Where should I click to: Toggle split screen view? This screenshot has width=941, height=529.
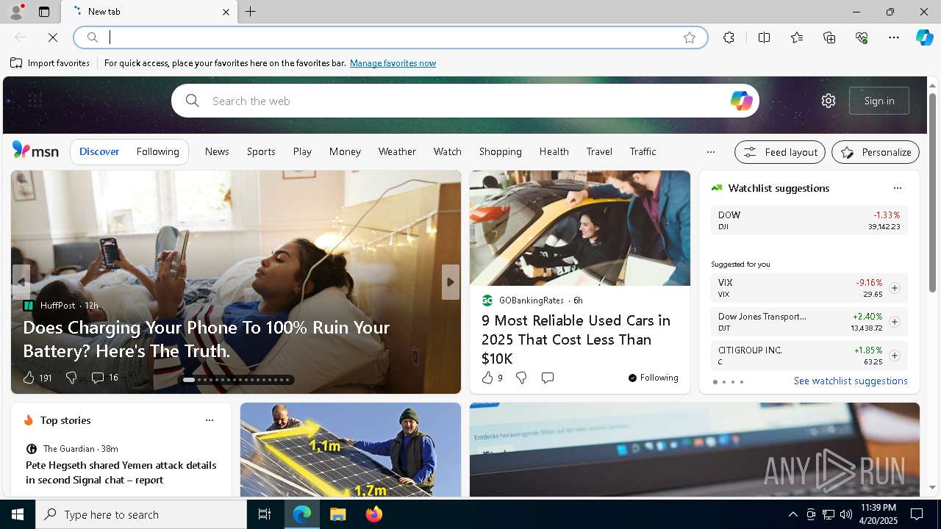pos(764,37)
